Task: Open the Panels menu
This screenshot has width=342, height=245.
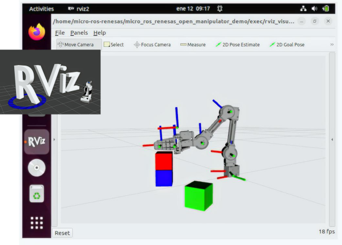Action: coord(79,32)
